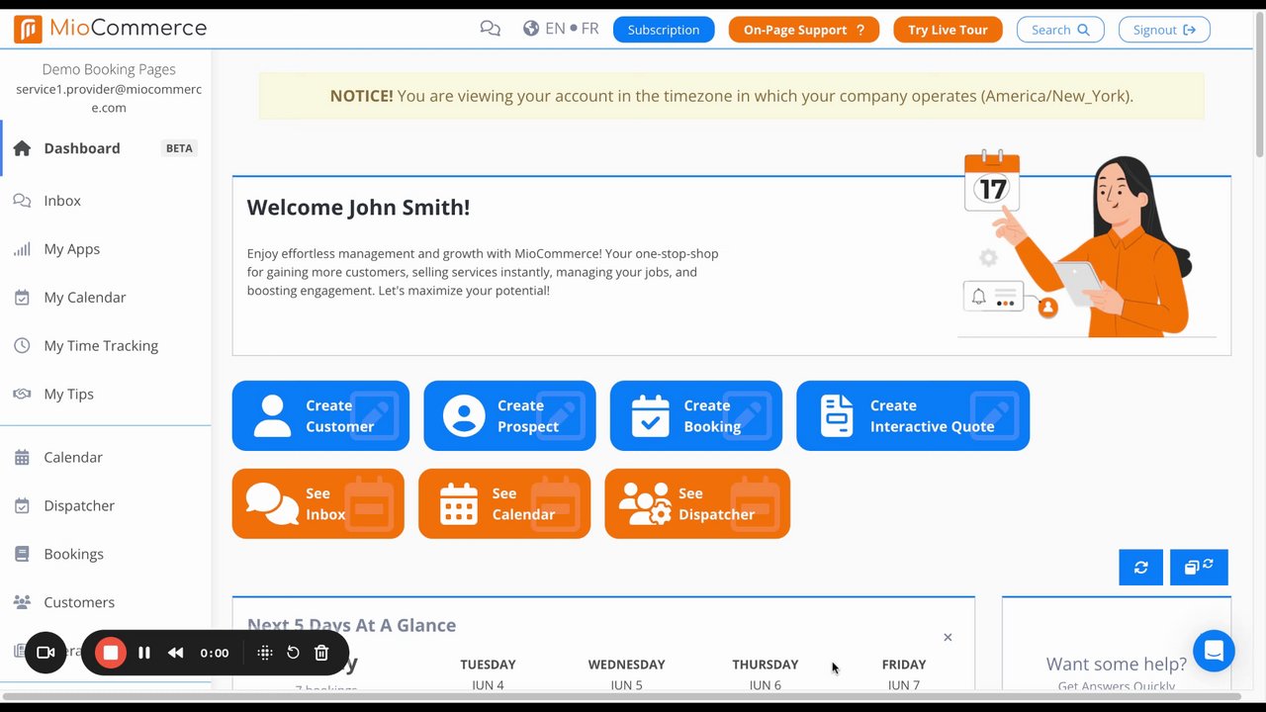The height and width of the screenshot is (712, 1266).
Task: Click the camera icon on recorder bar
Action: point(45,653)
